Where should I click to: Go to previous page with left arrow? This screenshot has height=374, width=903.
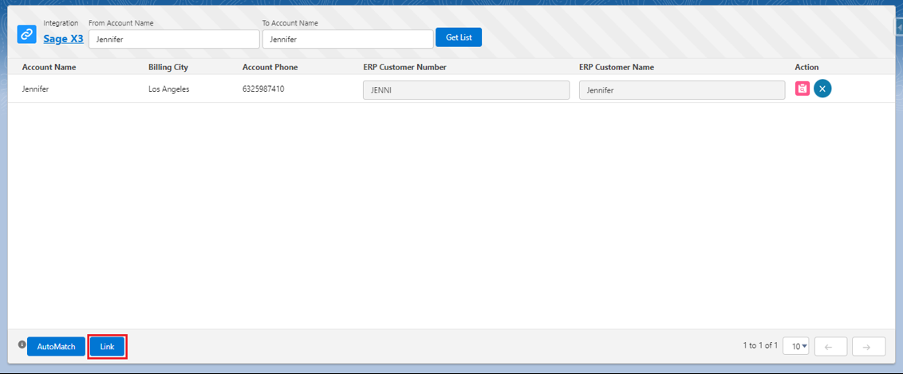tap(829, 346)
